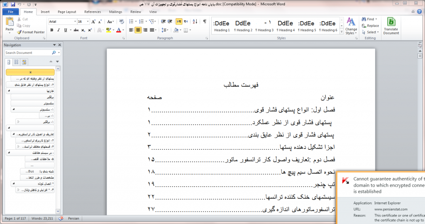The image size is (425, 224).
Task: Switch to the Page Layout tab
Action: point(67,12)
